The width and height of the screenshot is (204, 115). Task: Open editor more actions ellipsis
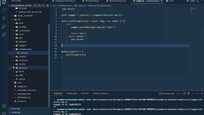click(202, 1)
